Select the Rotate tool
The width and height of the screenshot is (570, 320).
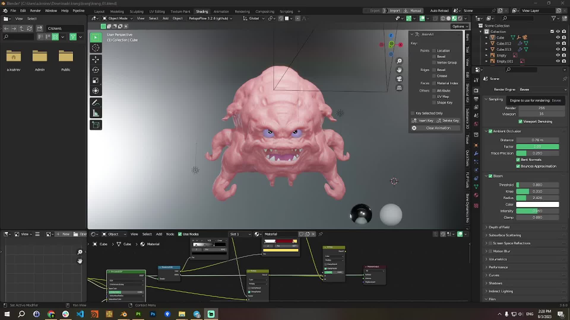tap(96, 70)
